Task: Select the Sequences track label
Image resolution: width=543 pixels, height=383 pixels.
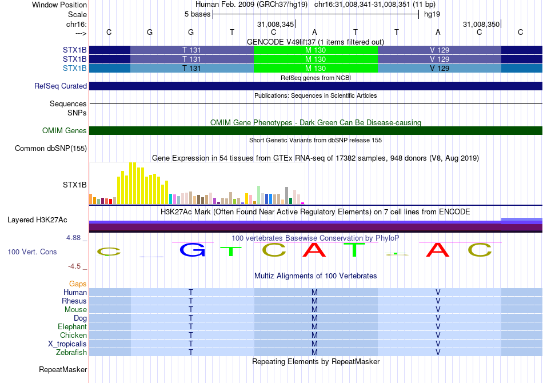Action: (68, 103)
